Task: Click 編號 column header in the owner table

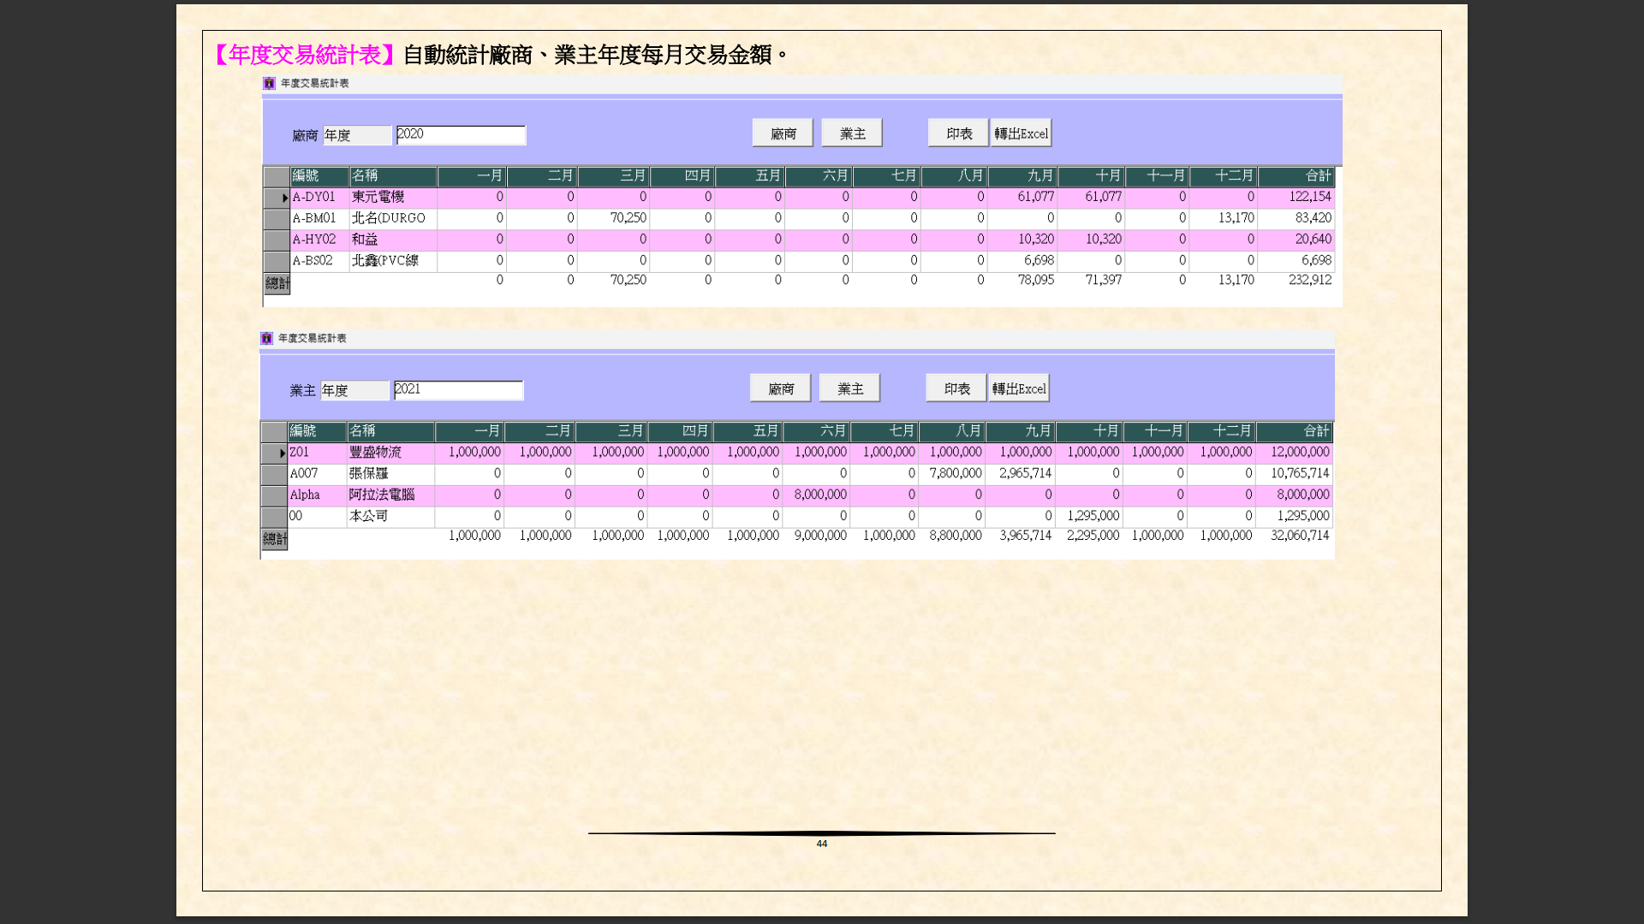Action: pyautogui.click(x=317, y=431)
